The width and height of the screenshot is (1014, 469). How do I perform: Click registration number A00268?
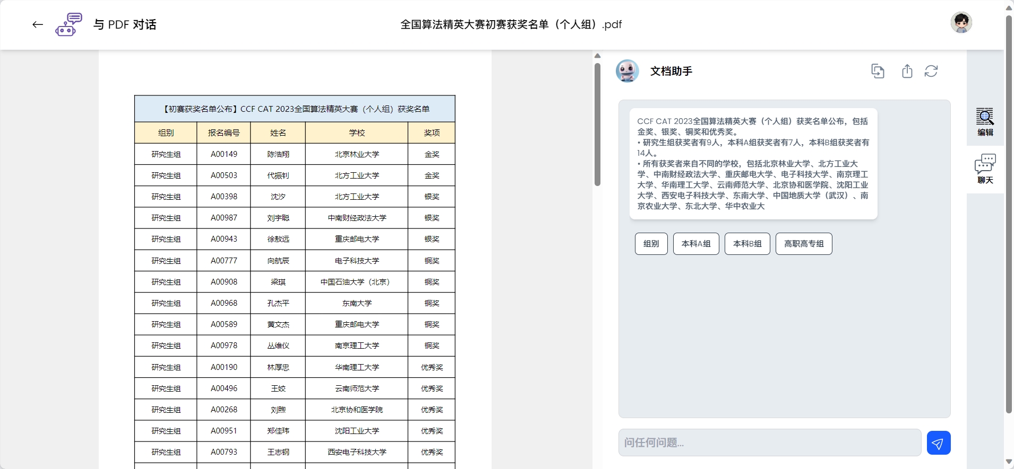pos(224,410)
